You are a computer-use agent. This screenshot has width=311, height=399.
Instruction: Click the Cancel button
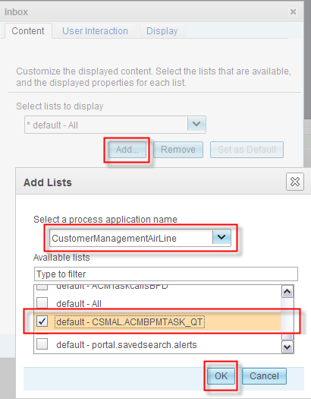(x=264, y=376)
